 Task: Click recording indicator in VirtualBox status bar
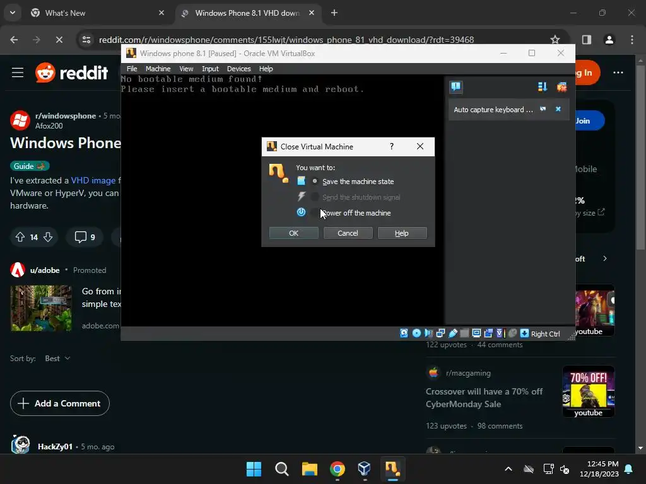pyautogui.click(x=488, y=333)
